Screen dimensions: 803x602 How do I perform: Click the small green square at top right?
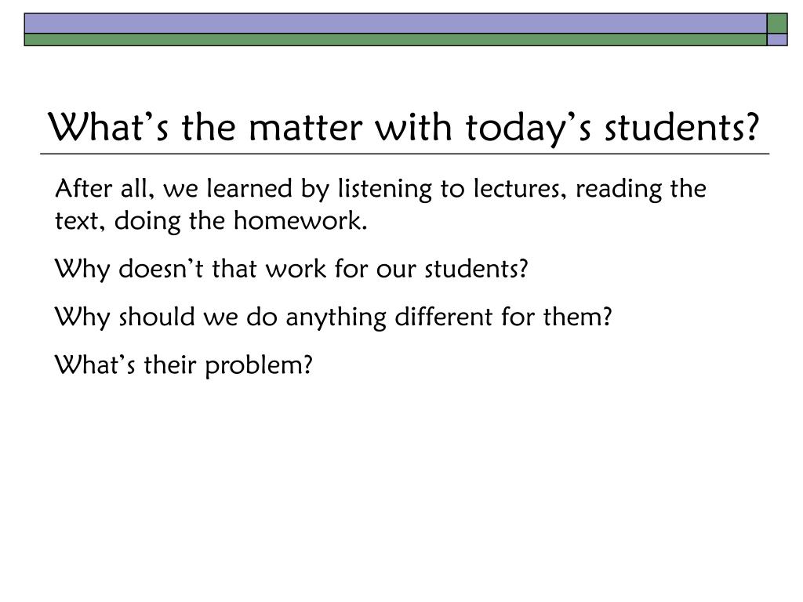(x=777, y=24)
